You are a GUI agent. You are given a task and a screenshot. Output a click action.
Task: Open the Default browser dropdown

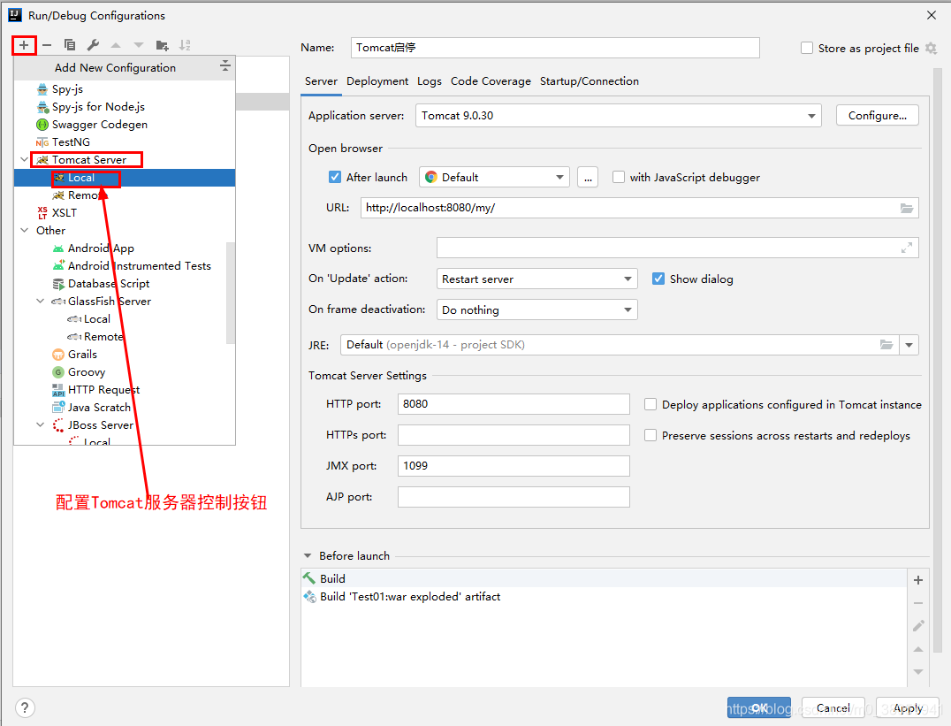tap(494, 177)
